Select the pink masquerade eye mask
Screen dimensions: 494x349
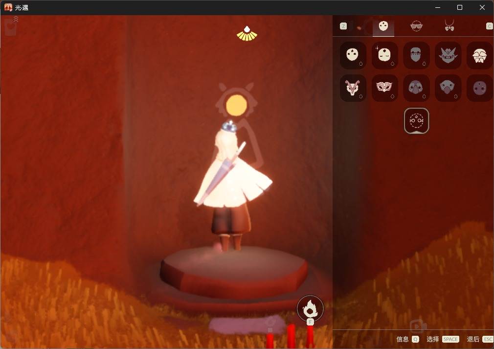pos(384,88)
